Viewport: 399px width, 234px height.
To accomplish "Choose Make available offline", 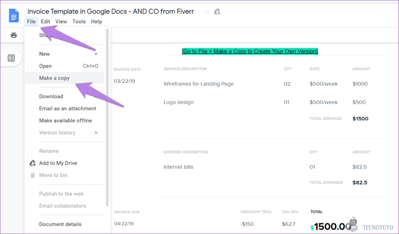I will 64,120.
